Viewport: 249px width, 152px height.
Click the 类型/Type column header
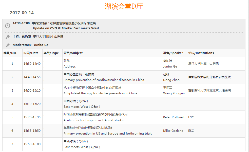[x=51, y=53]
